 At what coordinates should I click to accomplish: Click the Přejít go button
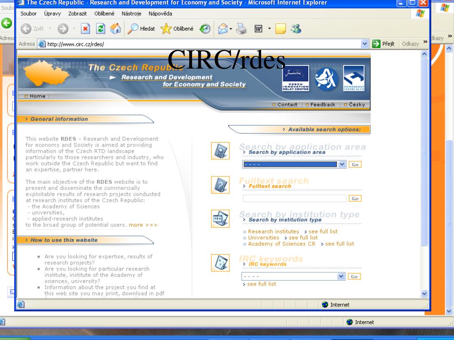click(x=384, y=44)
